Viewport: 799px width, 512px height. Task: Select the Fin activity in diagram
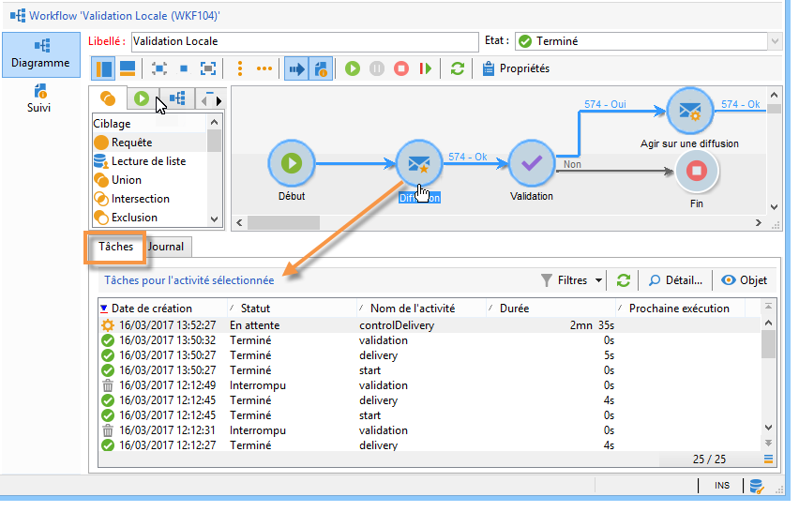[697, 171]
